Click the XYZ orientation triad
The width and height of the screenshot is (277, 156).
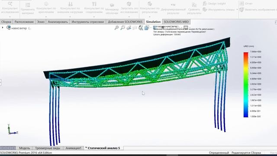click(13, 130)
